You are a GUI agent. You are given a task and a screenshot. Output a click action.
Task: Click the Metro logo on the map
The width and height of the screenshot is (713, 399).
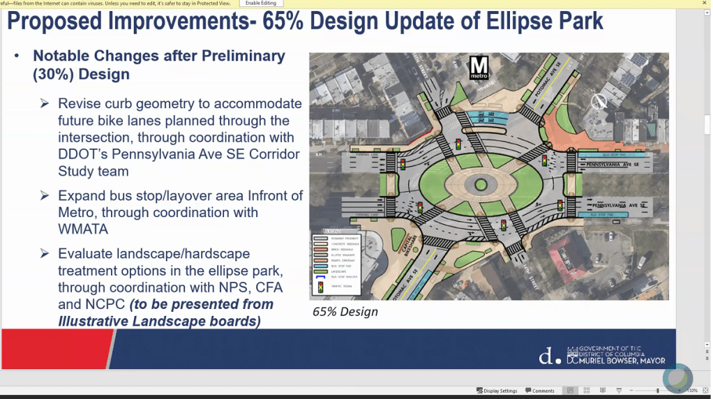(x=479, y=68)
